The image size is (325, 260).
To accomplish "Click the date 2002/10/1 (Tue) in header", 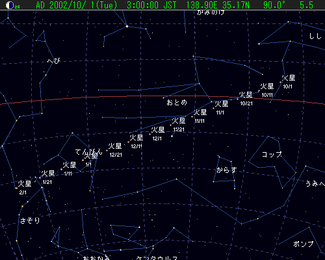I will 77,5.
